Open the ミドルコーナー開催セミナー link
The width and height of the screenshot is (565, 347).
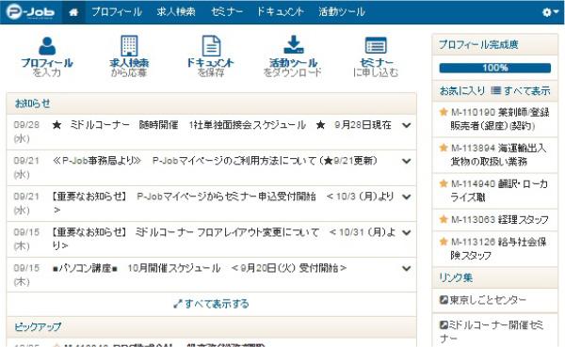(x=492, y=332)
